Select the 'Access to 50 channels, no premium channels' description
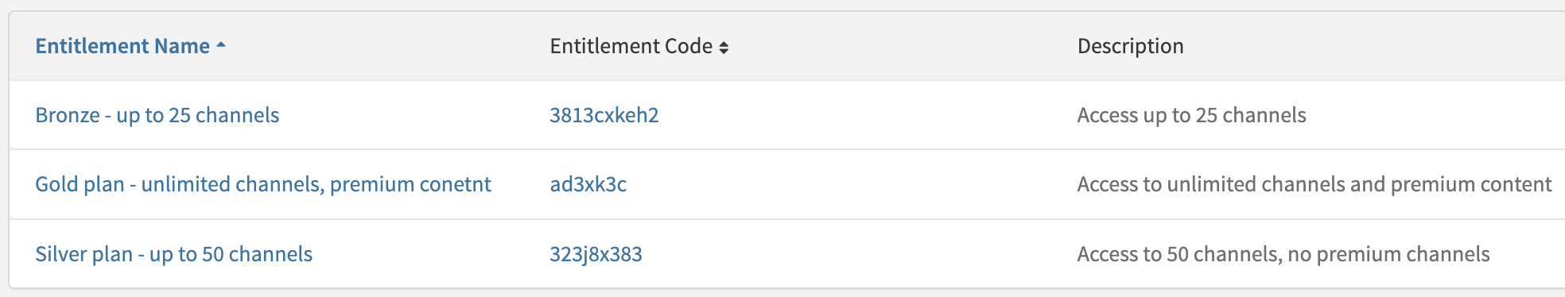This screenshot has width=1565, height=297. 1283,254
